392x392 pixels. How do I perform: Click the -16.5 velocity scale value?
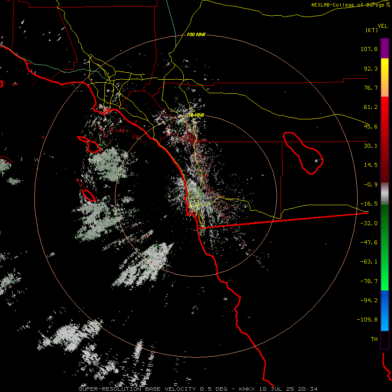point(369,204)
